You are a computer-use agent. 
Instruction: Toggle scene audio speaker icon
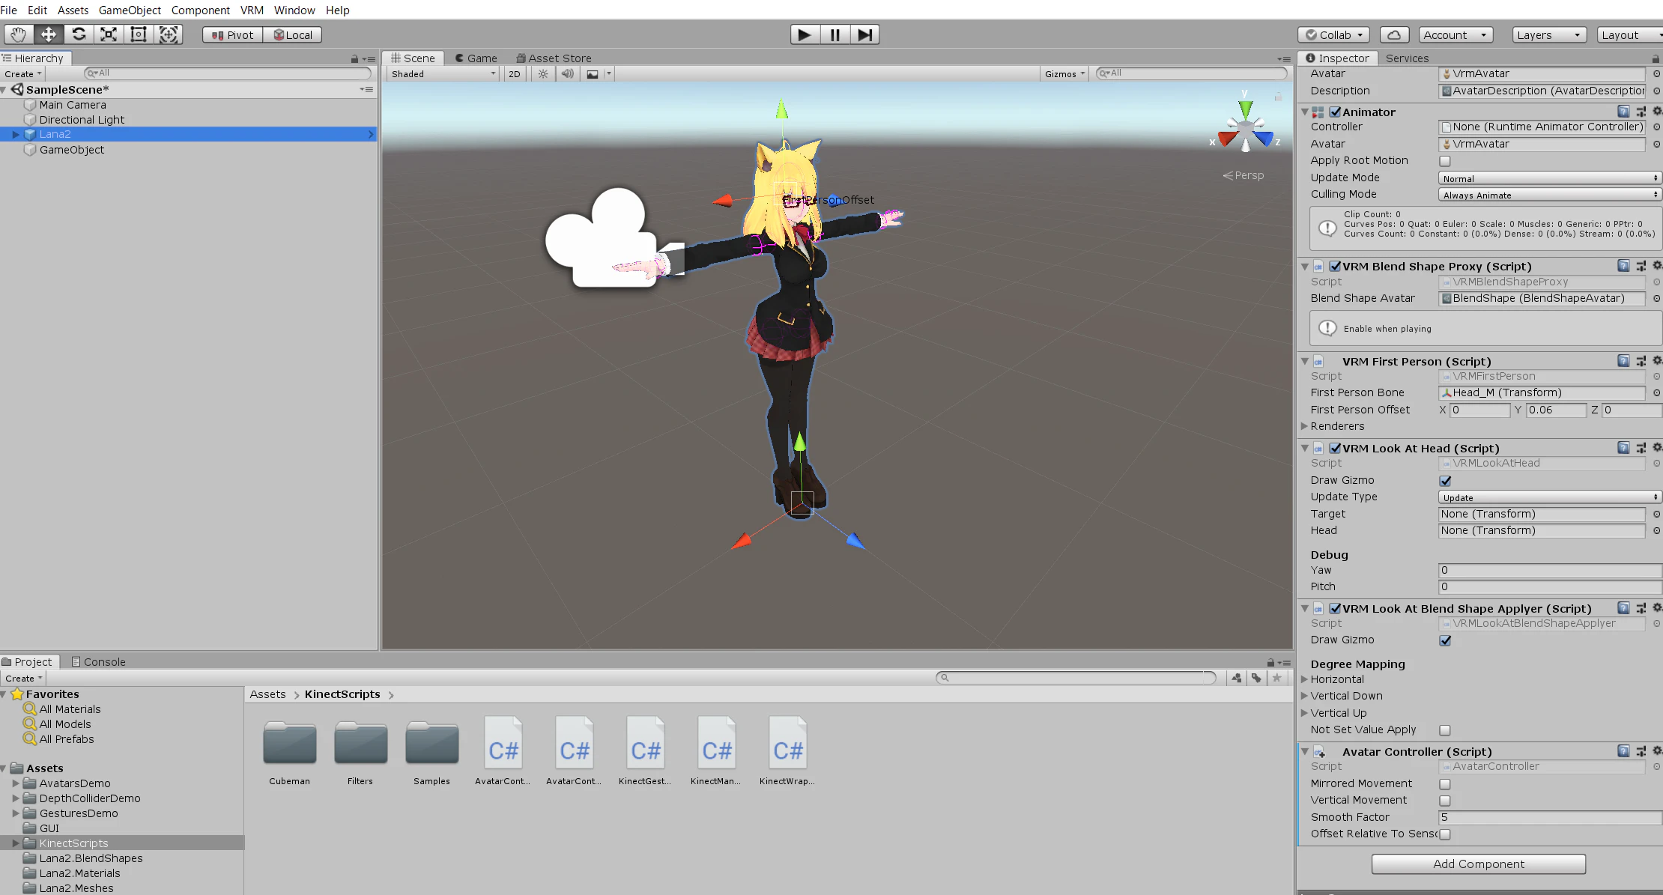[x=568, y=73]
